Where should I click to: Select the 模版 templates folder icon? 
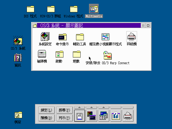click(18, 115)
